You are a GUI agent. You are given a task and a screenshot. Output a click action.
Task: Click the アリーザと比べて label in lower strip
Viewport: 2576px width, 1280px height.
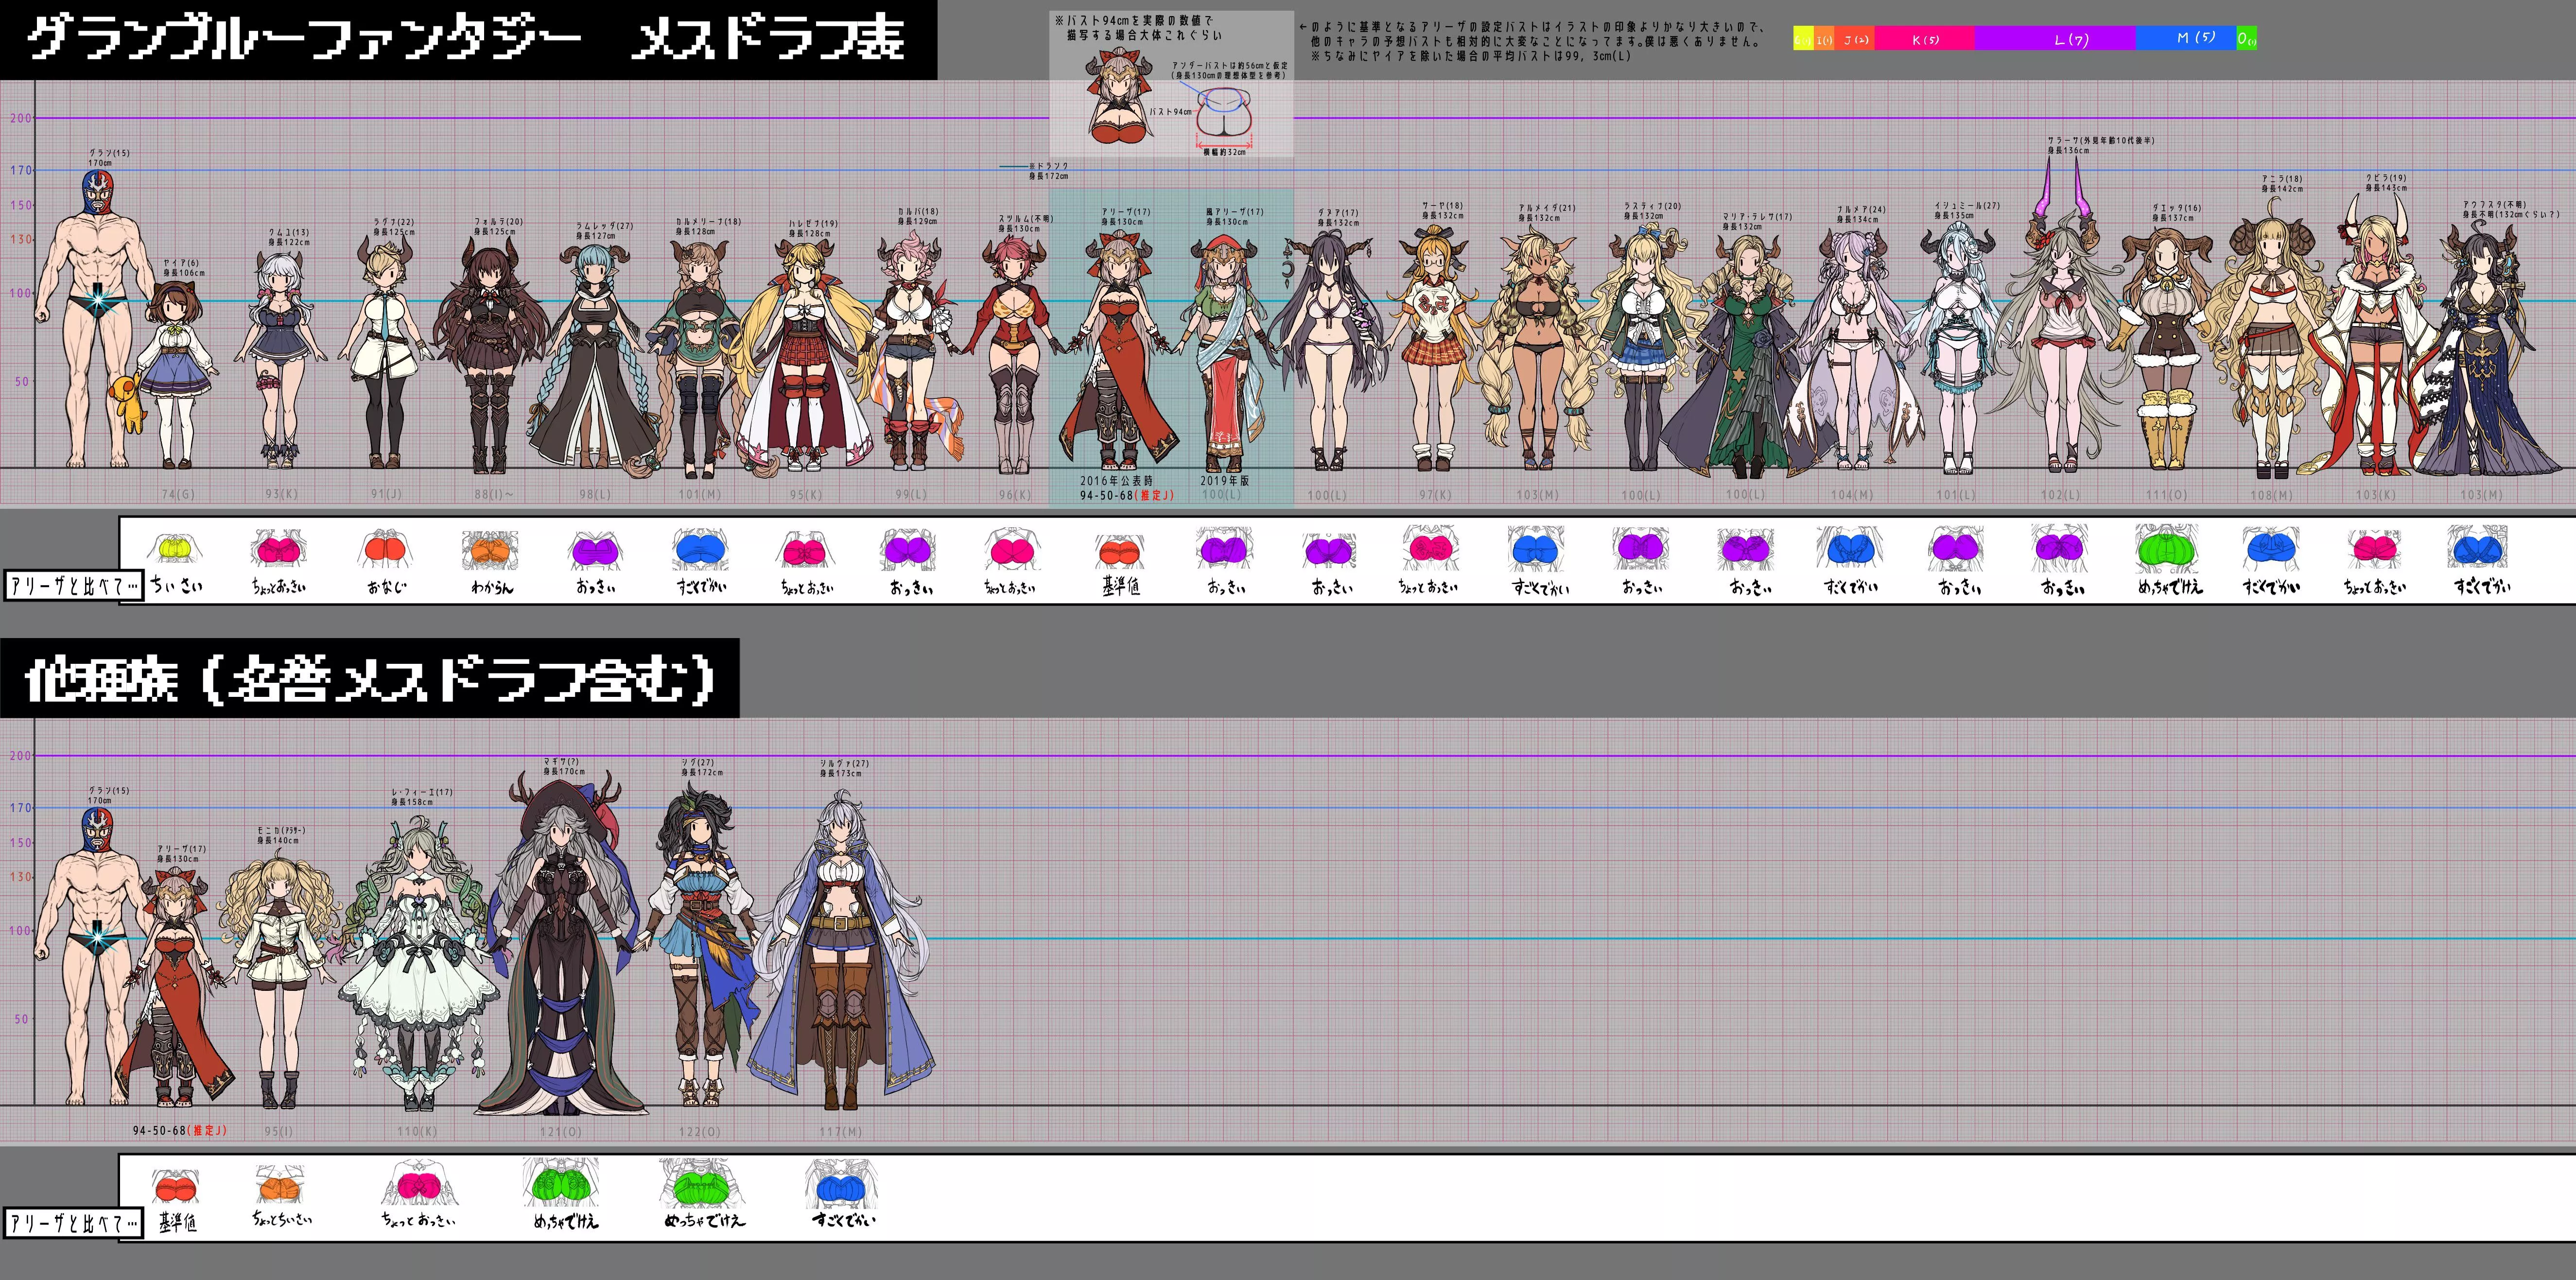(x=73, y=1222)
